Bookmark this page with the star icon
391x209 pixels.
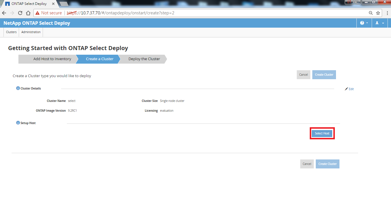point(378,13)
